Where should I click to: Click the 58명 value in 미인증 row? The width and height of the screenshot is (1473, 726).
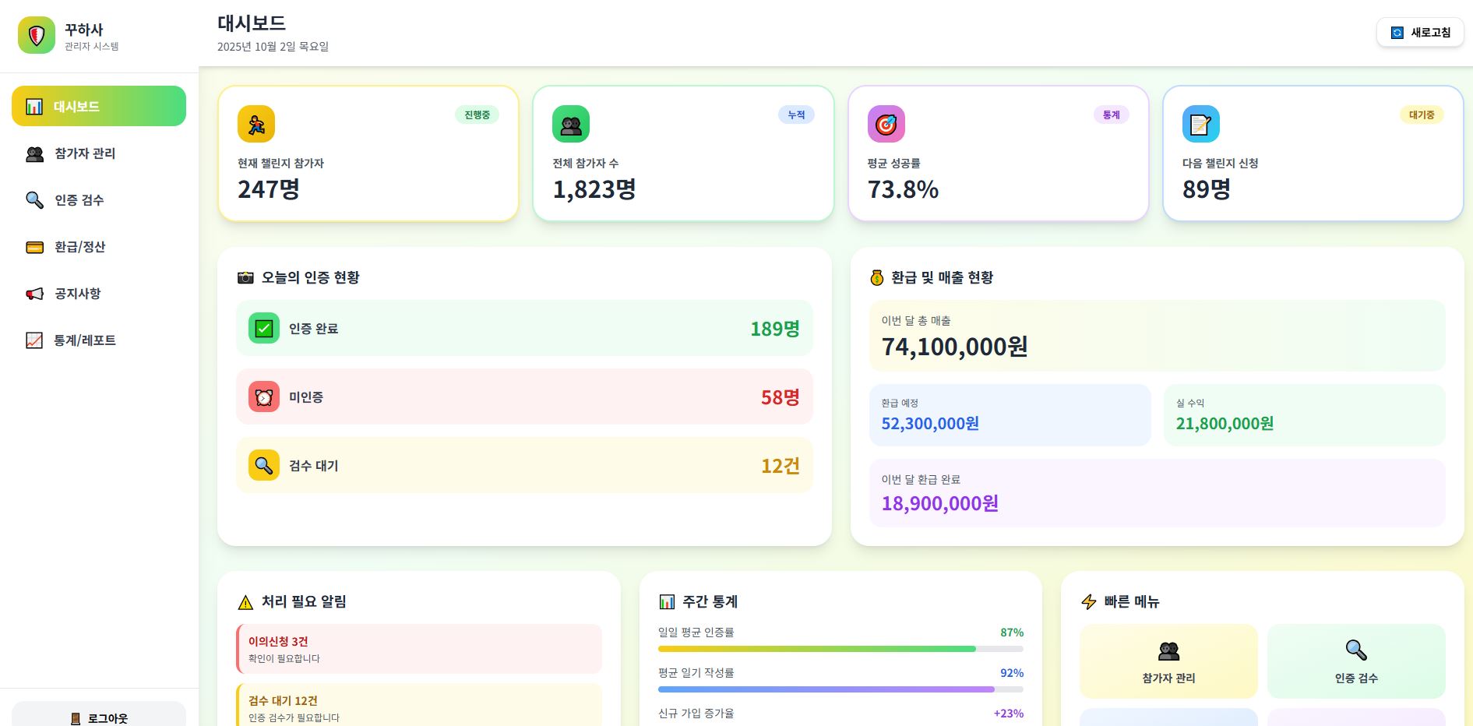pyautogui.click(x=781, y=397)
